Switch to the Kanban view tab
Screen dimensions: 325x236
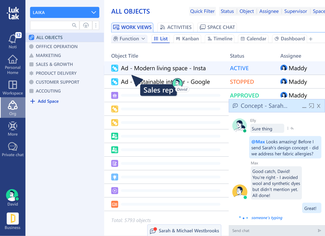[x=187, y=39]
